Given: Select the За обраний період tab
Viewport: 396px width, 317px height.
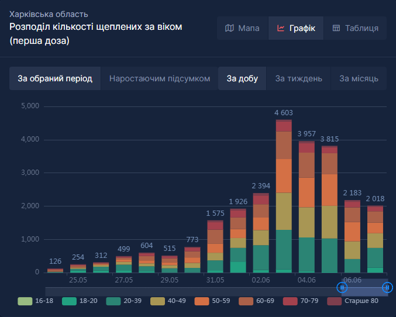Looking at the screenshot, I should click(55, 78).
